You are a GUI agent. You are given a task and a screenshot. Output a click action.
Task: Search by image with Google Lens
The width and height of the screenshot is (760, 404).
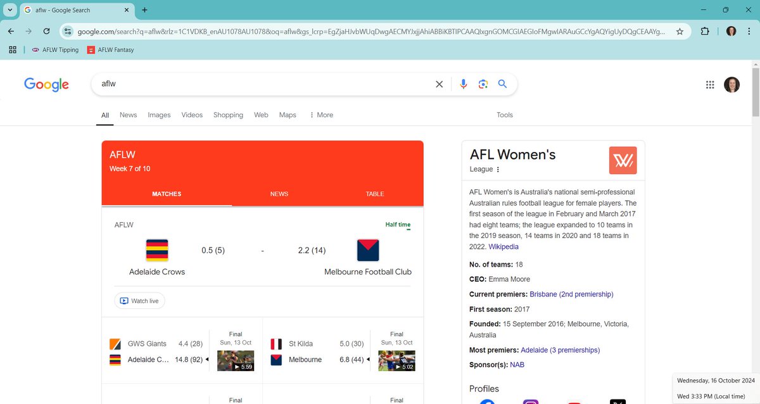click(483, 84)
